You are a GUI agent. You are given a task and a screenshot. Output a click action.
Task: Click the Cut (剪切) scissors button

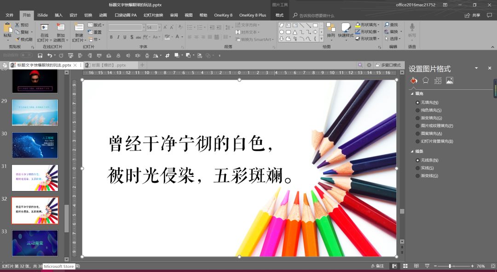click(22, 25)
